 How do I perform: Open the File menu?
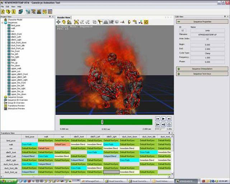point(2,7)
